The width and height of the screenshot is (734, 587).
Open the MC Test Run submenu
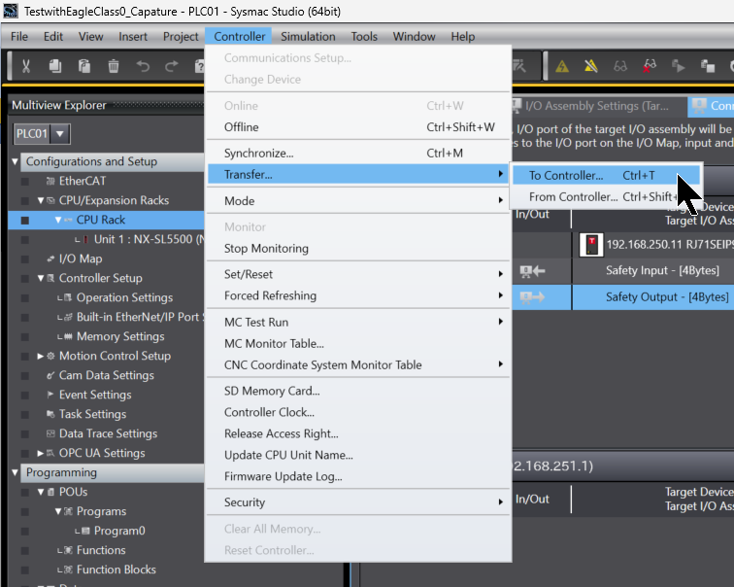click(358, 323)
